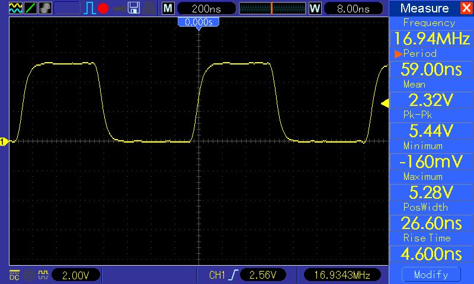Click the 0.000s trigger position marker
The image size is (474, 284).
click(x=198, y=23)
